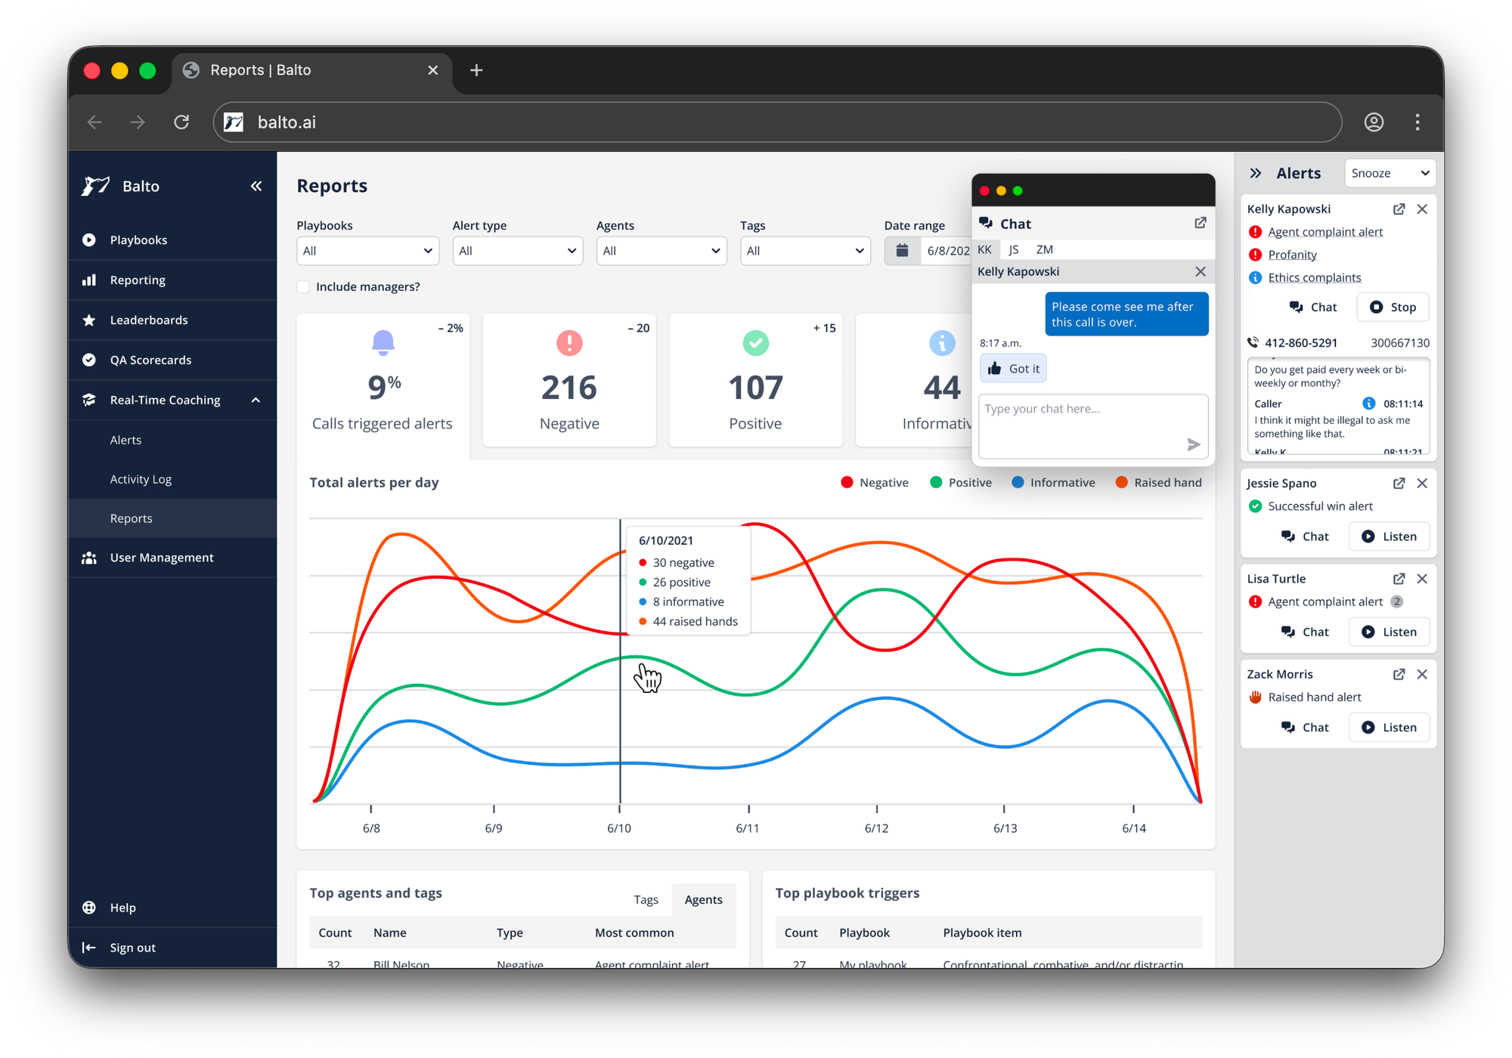Click the send arrow in chat
The image size is (1512, 1058).
point(1193,444)
